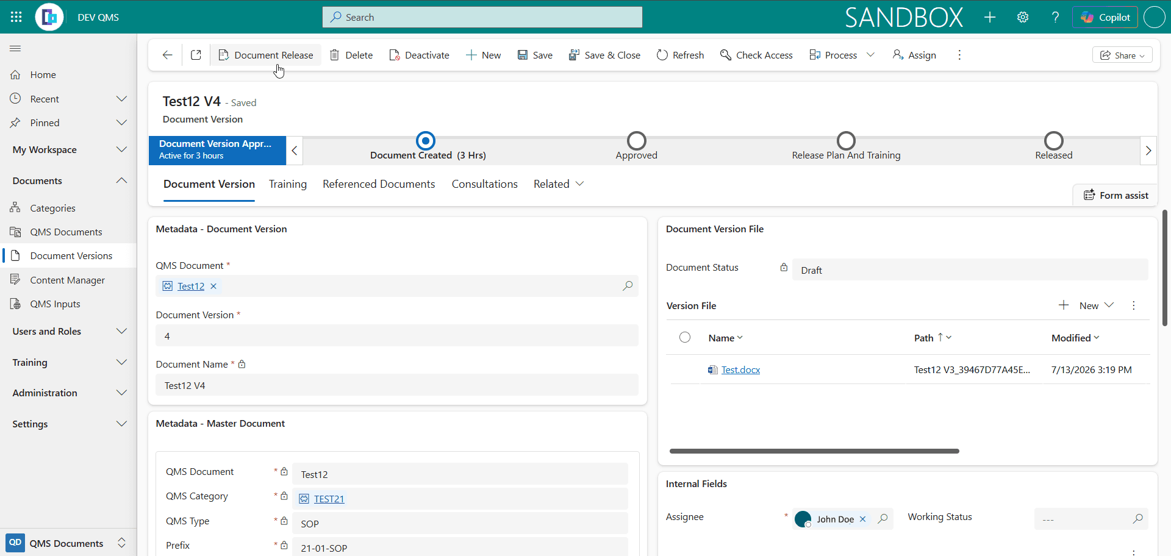Open record in new window icon
Image resolution: width=1171 pixels, height=556 pixels.
click(x=196, y=55)
